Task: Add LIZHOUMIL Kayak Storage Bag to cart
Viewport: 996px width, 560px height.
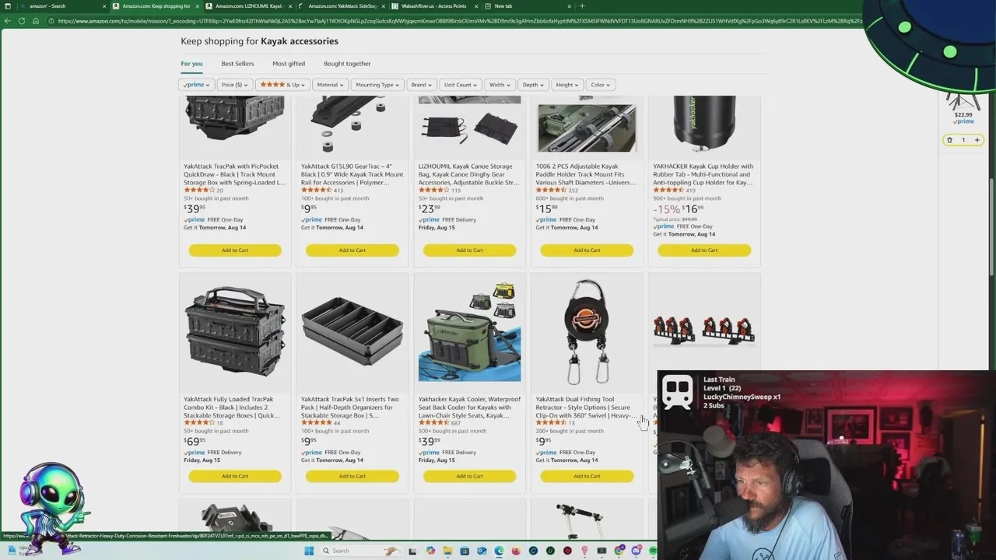Action: pyautogui.click(x=469, y=250)
